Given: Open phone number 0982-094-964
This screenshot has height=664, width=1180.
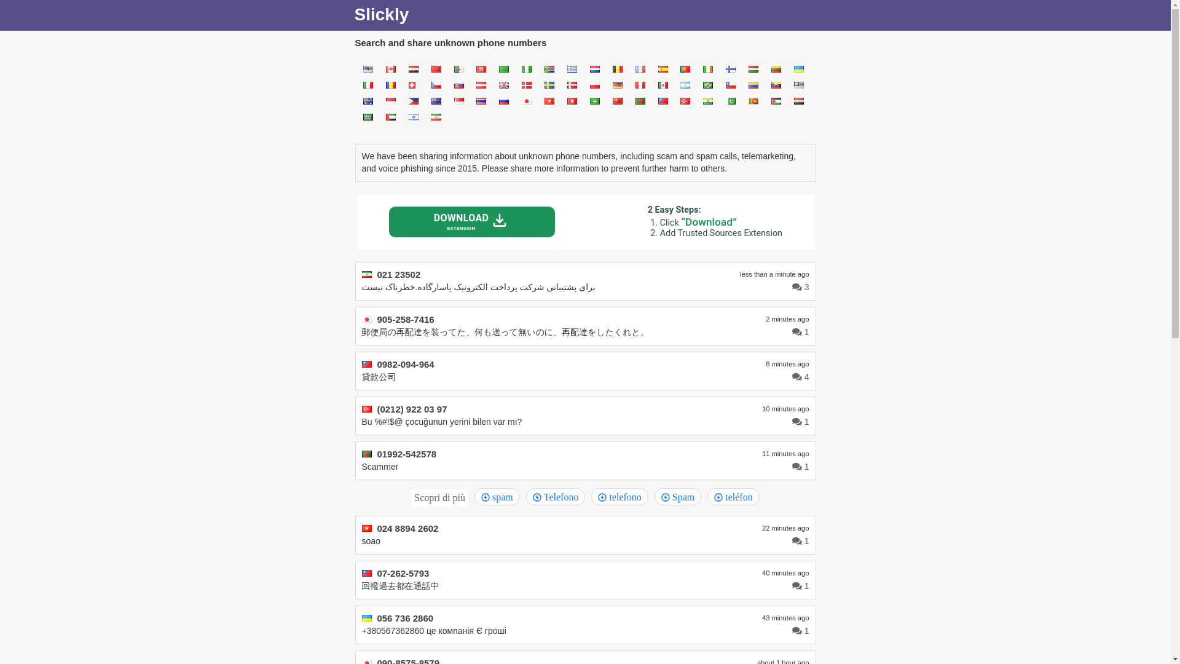Looking at the screenshot, I should pos(405,365).
